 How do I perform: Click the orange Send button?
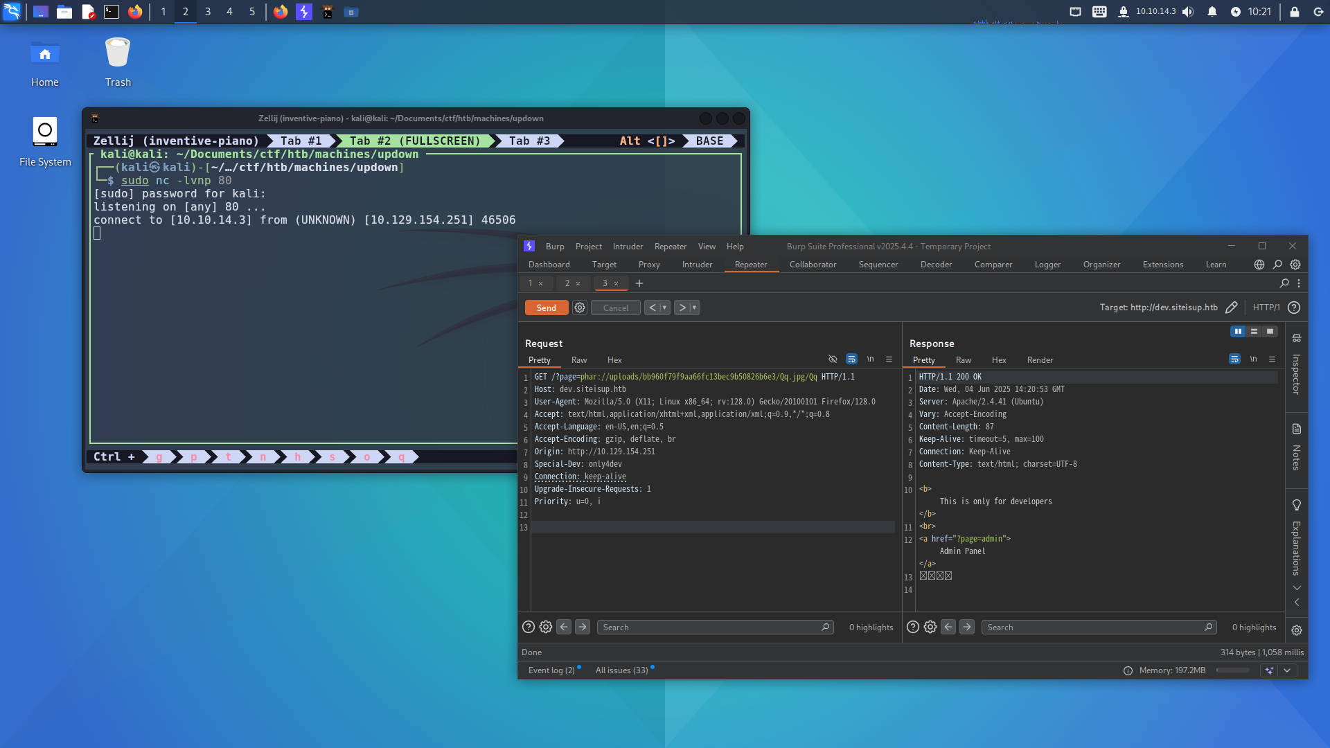[546, 308]
